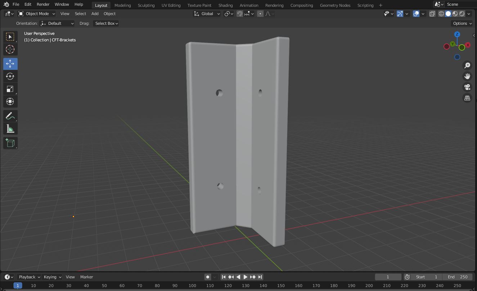Viewport: 477px width, 291px height.
Task: Open the snapping options dropdown
Action: pyautogui.click(x=249, y=14)
